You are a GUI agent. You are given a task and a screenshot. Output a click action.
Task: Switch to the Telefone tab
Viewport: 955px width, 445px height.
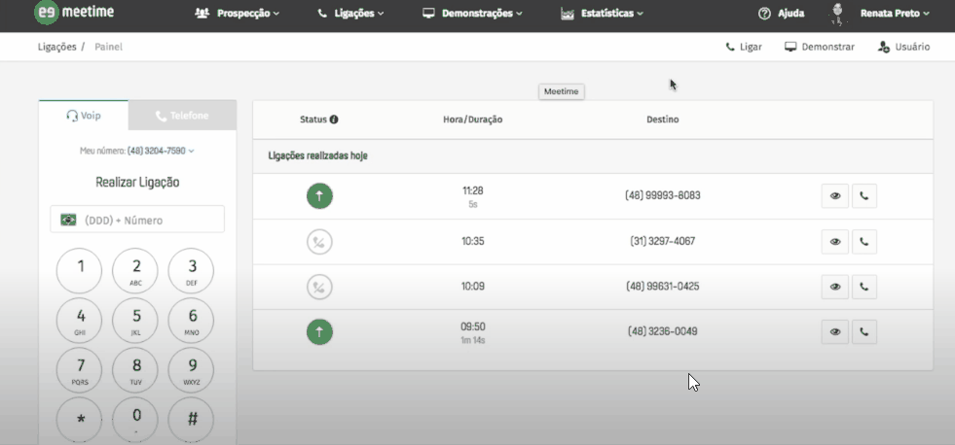pos(182,116)
